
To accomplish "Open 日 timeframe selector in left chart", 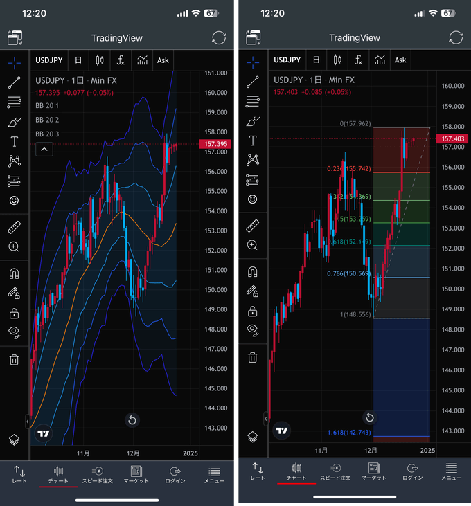I will pyautogui.click(x=78, y=60).
